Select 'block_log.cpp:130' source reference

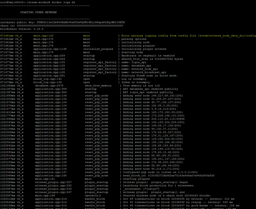(47, 79)
